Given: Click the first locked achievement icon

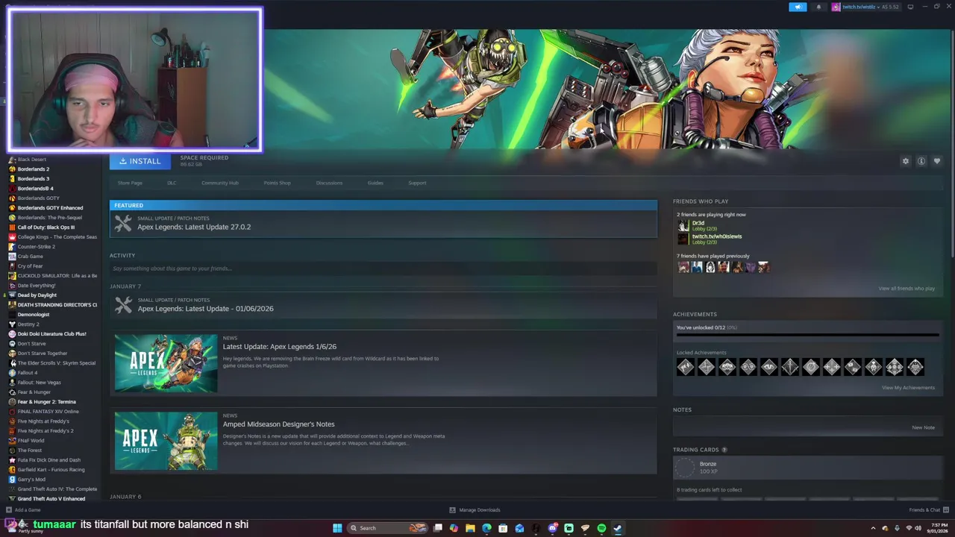Looking at the screenshot, I should click(x=686, y=366).
